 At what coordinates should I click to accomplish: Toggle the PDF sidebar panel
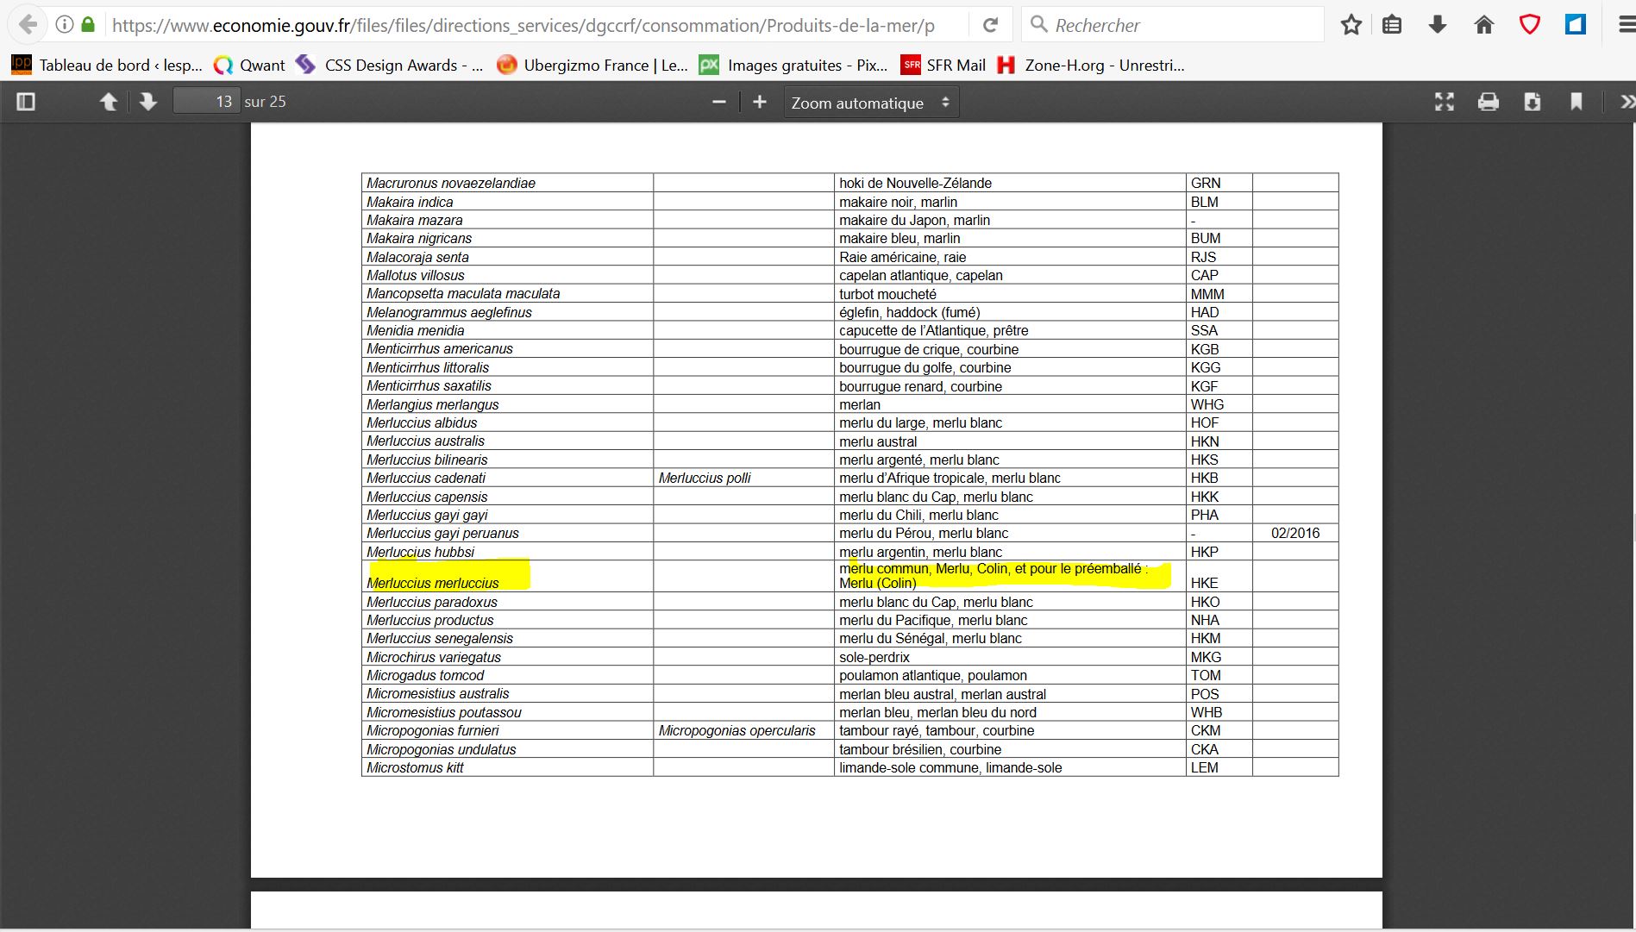(26, 102)
